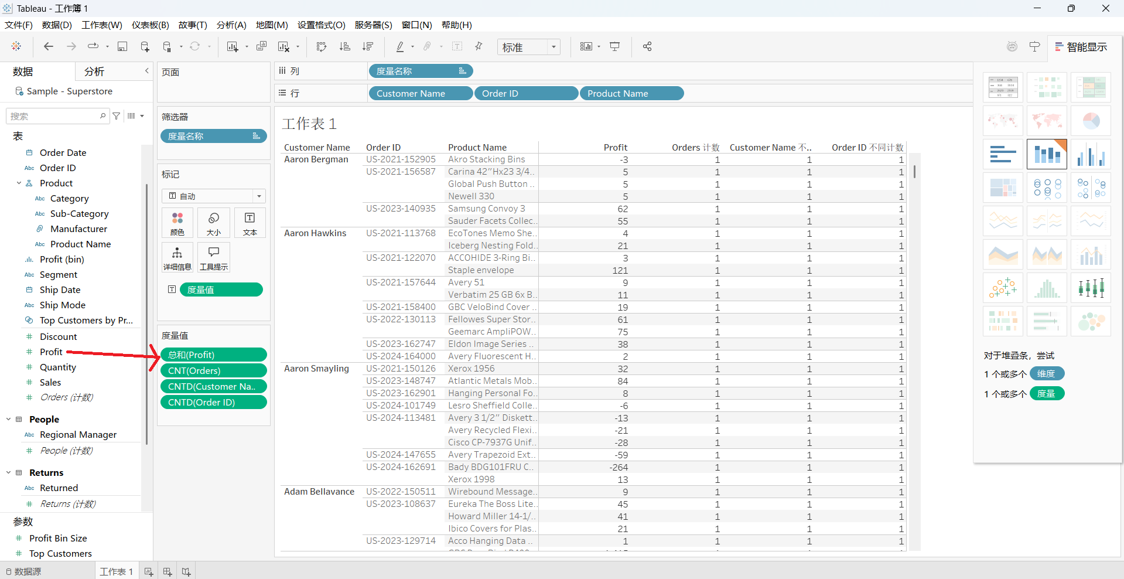This screenshot has height=579, width=1124.
Task: Go to the 数据源 tab
Action: (x=23, y=571)
